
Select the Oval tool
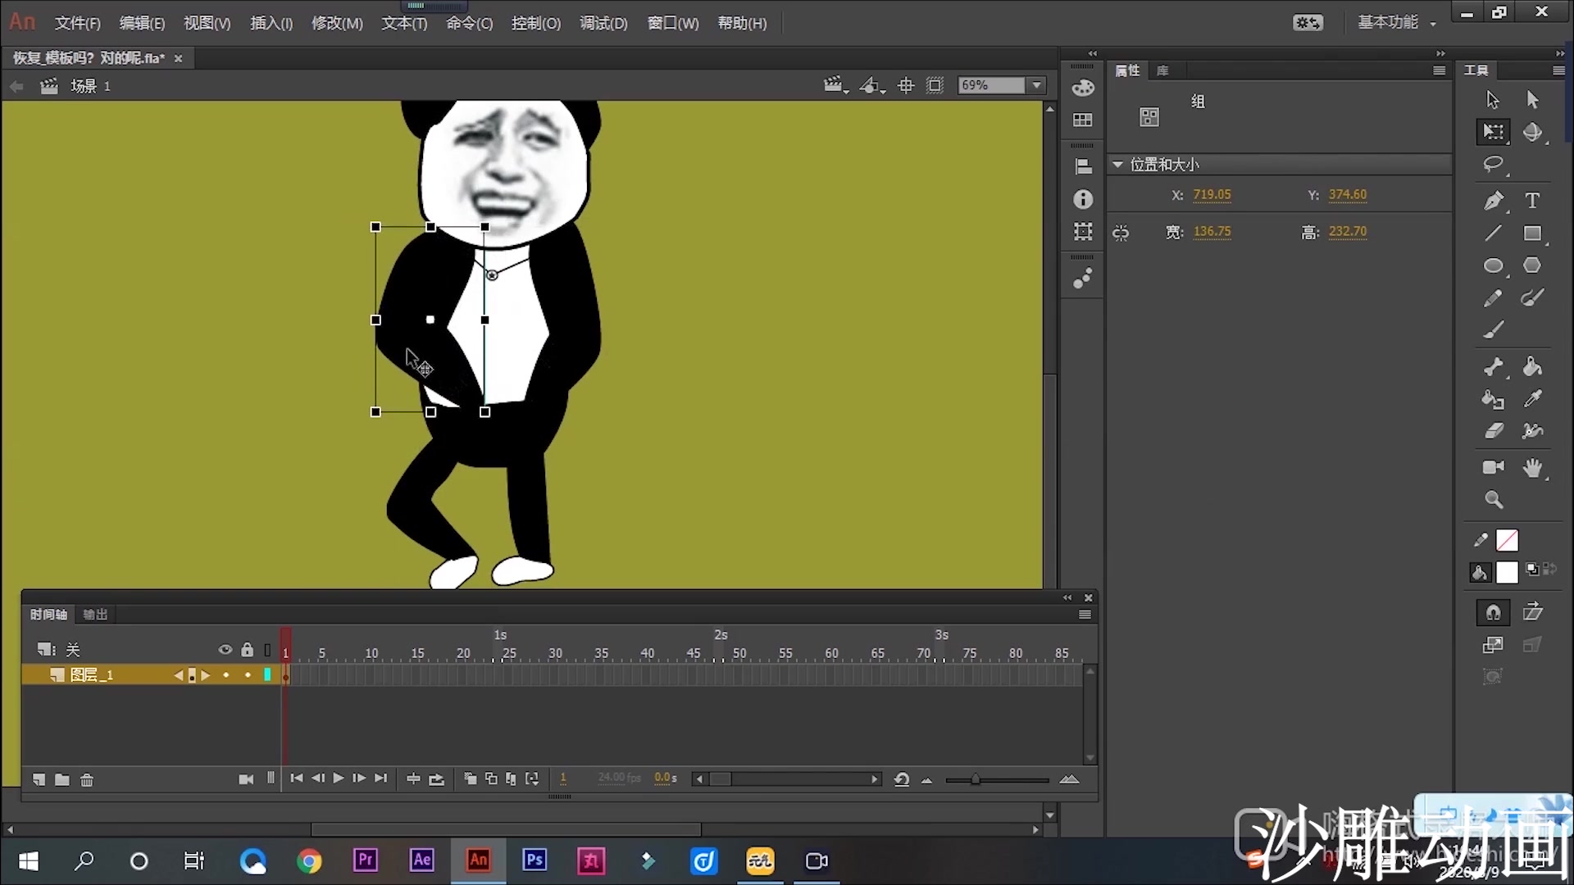point(1493,265)
